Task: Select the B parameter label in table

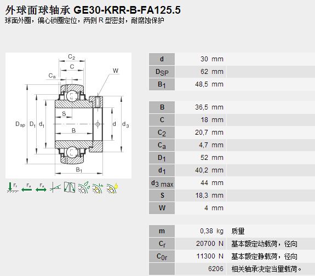Action: click(x=162, y=107)
